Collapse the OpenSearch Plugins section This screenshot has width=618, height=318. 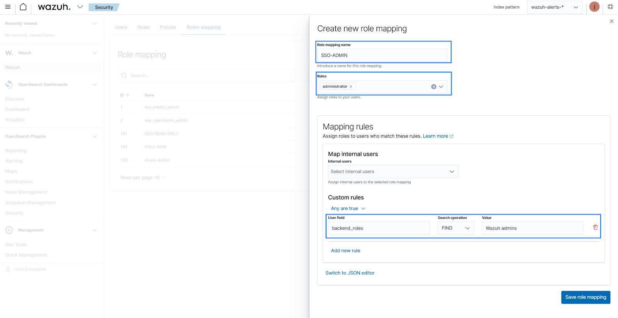[94, 136]
